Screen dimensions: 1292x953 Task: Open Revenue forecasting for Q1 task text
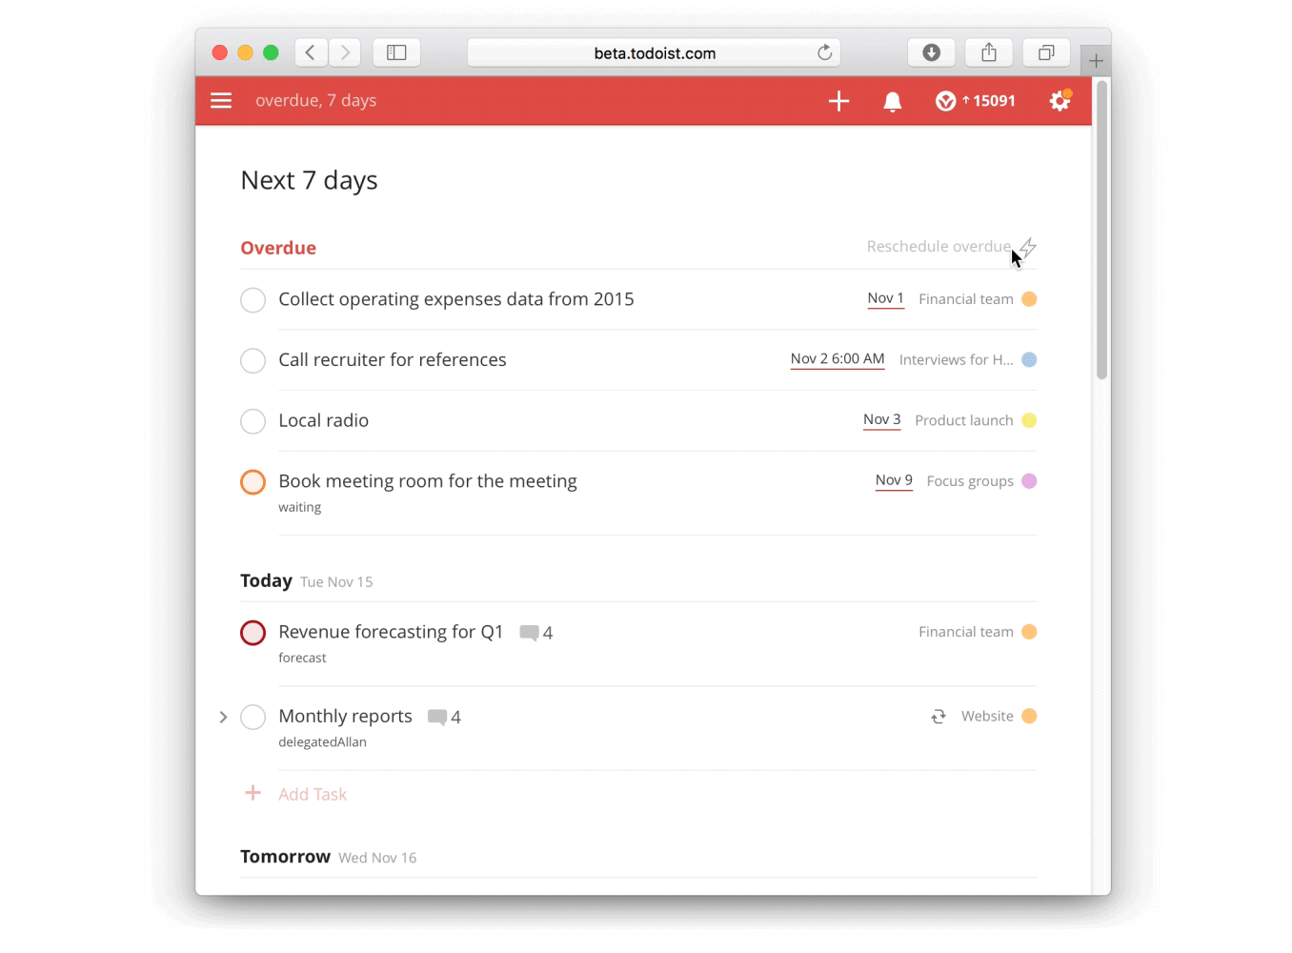391,632
